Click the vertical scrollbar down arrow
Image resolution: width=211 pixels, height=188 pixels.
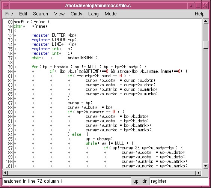206,166
